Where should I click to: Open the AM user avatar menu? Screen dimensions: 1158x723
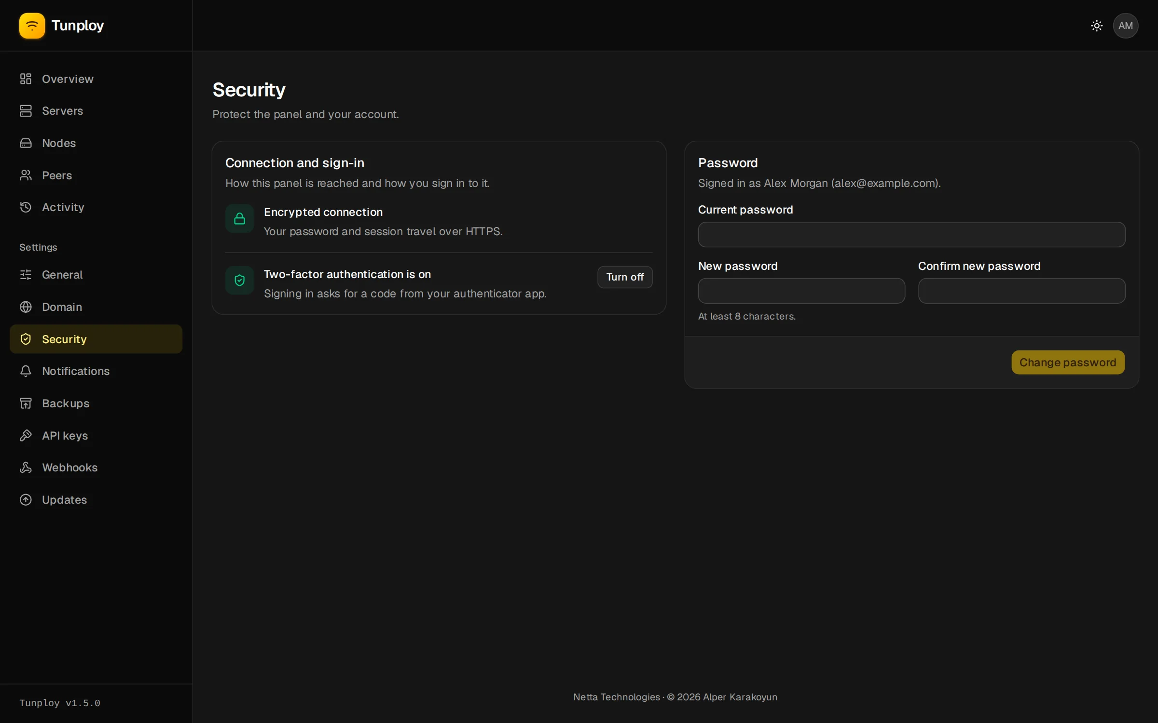1126,26
